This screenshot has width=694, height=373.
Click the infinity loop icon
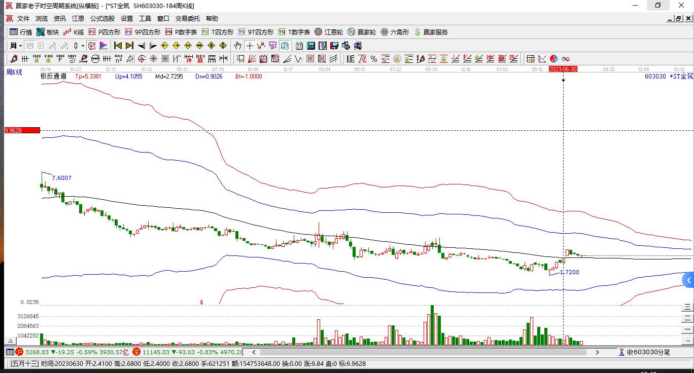tap(565, 59)
